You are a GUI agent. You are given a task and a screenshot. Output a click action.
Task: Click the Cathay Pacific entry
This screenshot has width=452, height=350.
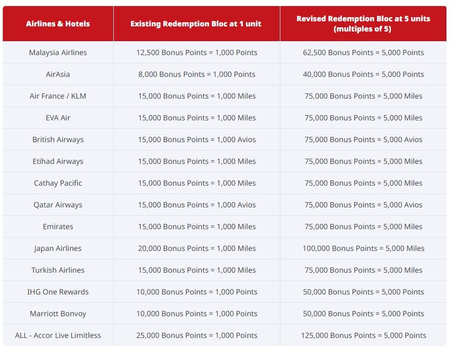[57, 183]
